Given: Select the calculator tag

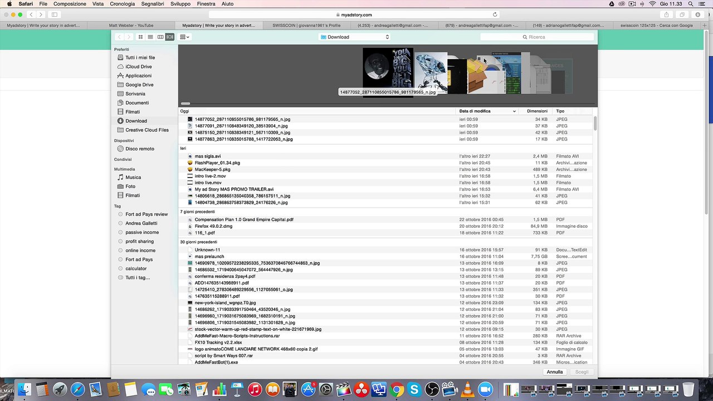Looking at the screenshot, I should pyautogui.click(x=136, y=268).
